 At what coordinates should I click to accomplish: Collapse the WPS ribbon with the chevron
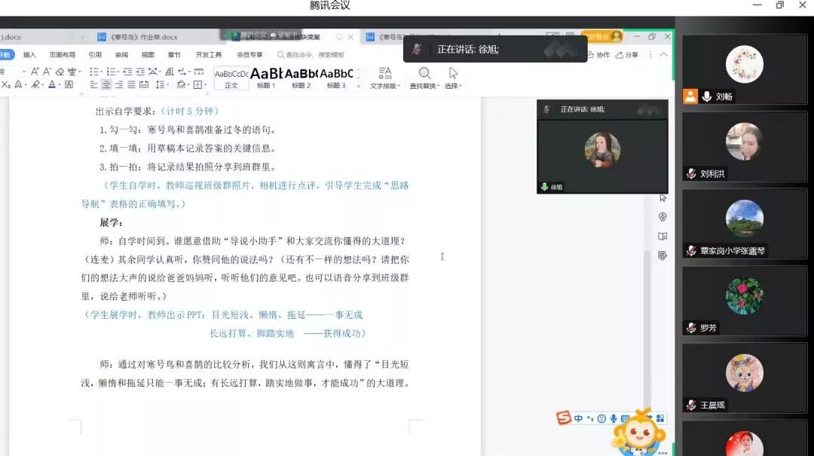(x=663, y=54)
